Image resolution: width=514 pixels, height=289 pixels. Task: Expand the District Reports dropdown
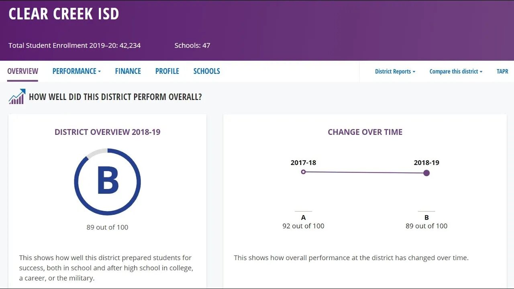(x=395, y=71)
